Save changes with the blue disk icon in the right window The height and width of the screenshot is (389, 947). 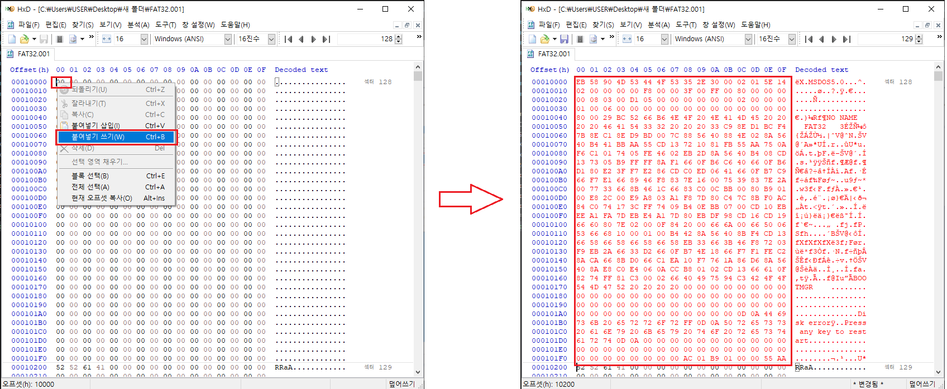(x=565, y=39)
